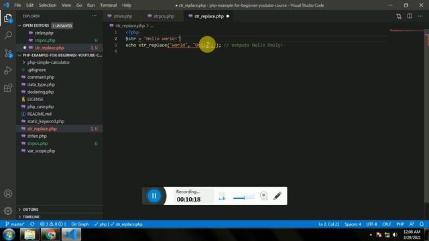Open the Accounts menu icon
Viewport: 429px width, 241px height.
coord(8,193)
